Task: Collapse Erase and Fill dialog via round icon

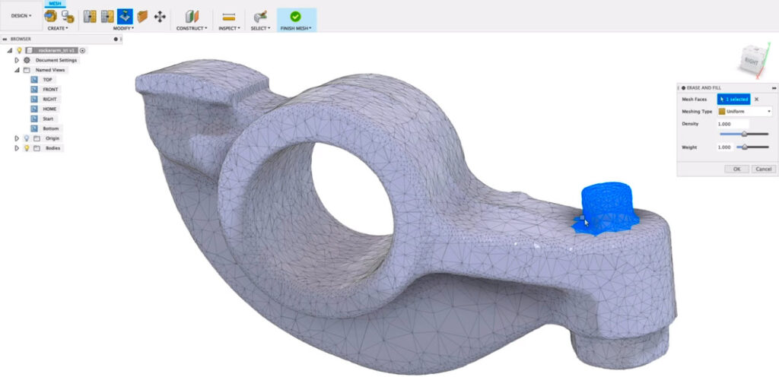Action: click(x=683, y=88)
